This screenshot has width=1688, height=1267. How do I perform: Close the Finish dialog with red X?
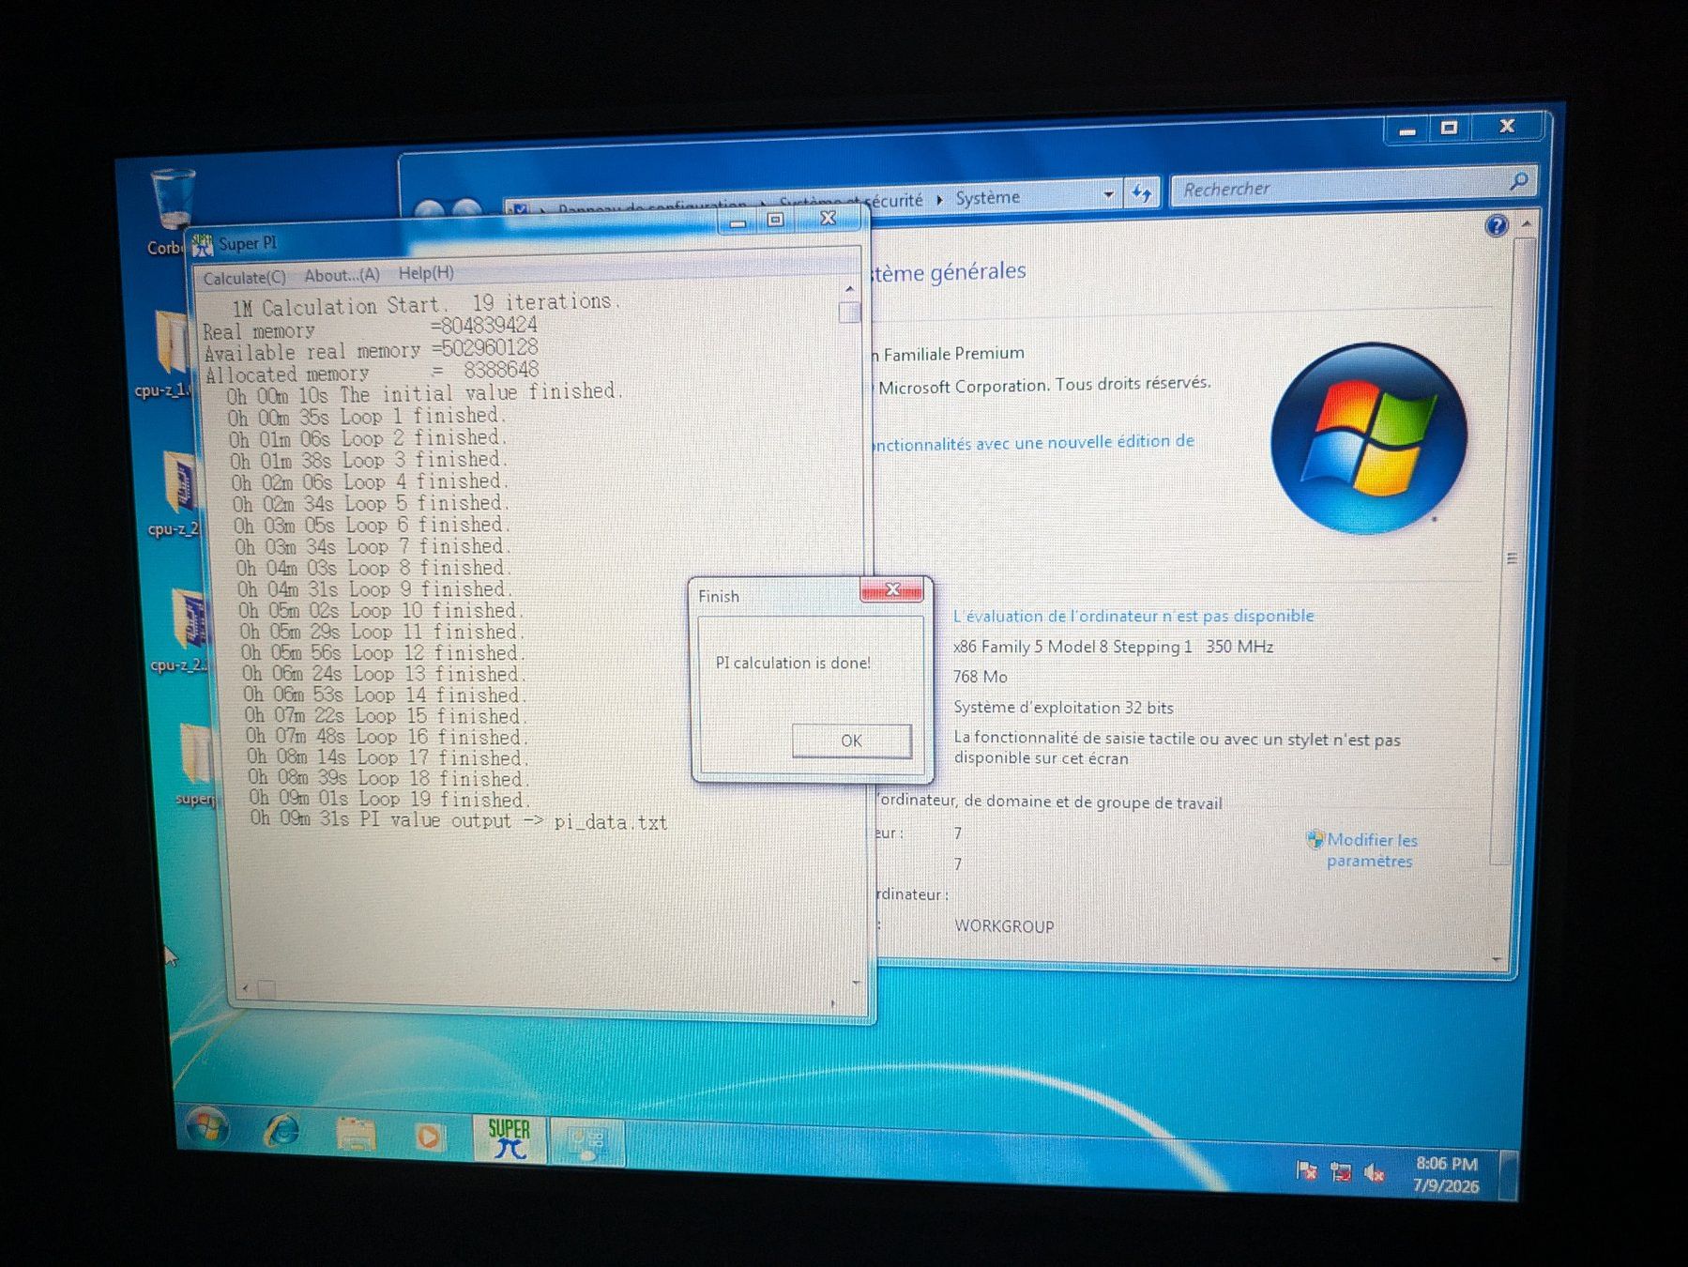coord(892,590)
